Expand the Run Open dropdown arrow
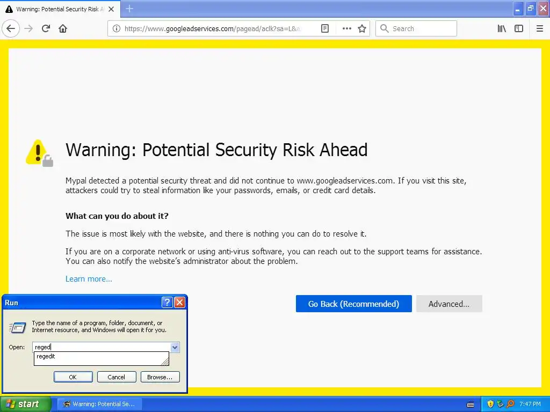 click(175, 347)
